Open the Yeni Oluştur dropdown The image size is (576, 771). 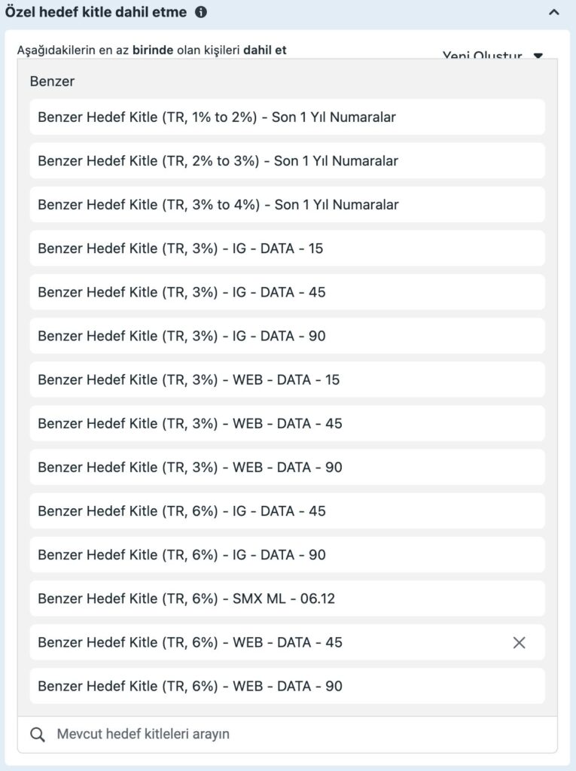click(493, 56)
